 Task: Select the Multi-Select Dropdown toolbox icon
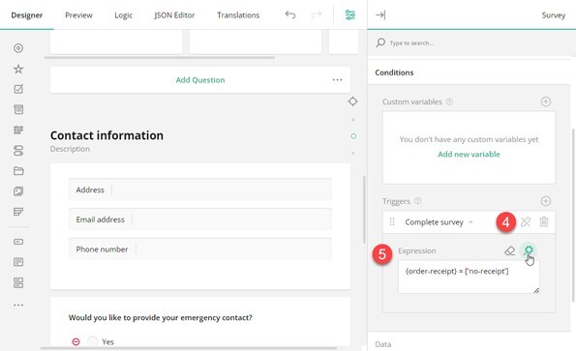coord(18,130)
